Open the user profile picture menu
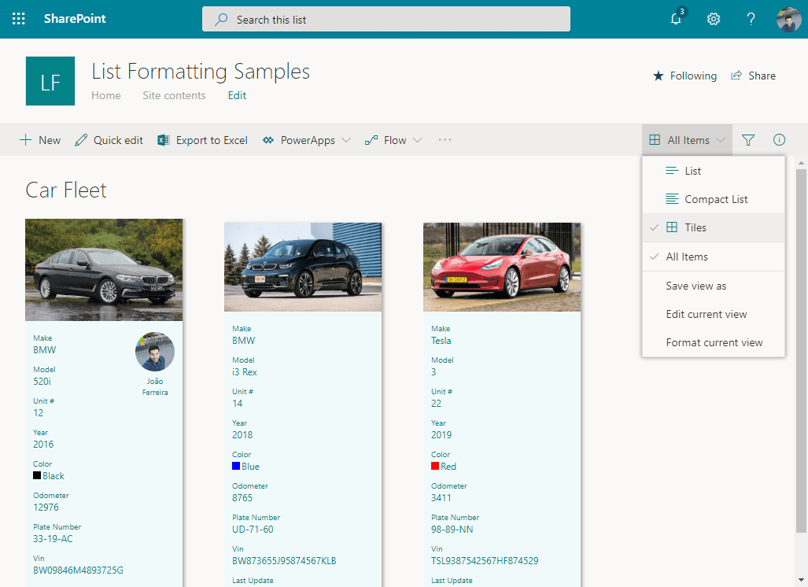The width and height of the screenshot is (808, 587). point(788,20)
